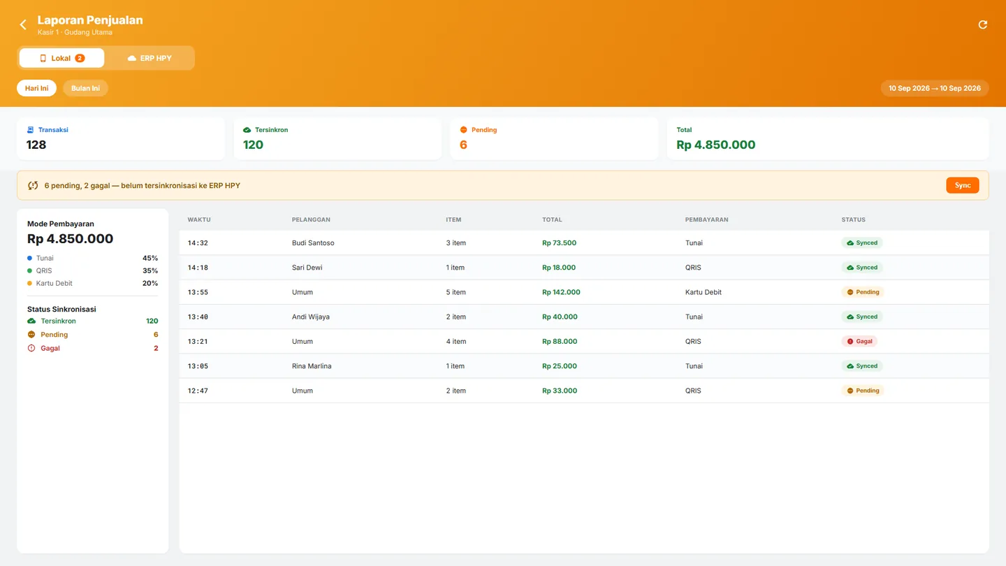
Task: Click the sync warning icon in the banner
Action: tap(33, 186)
